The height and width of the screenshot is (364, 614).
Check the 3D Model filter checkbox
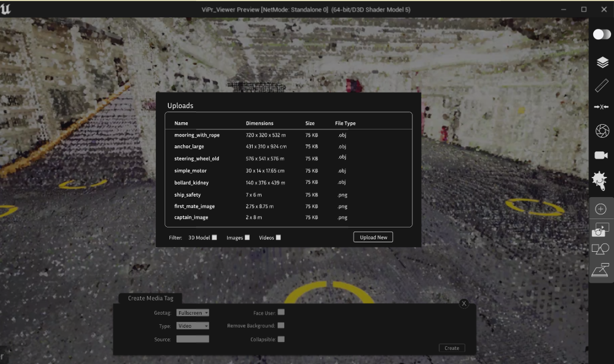tap(215, 238)
